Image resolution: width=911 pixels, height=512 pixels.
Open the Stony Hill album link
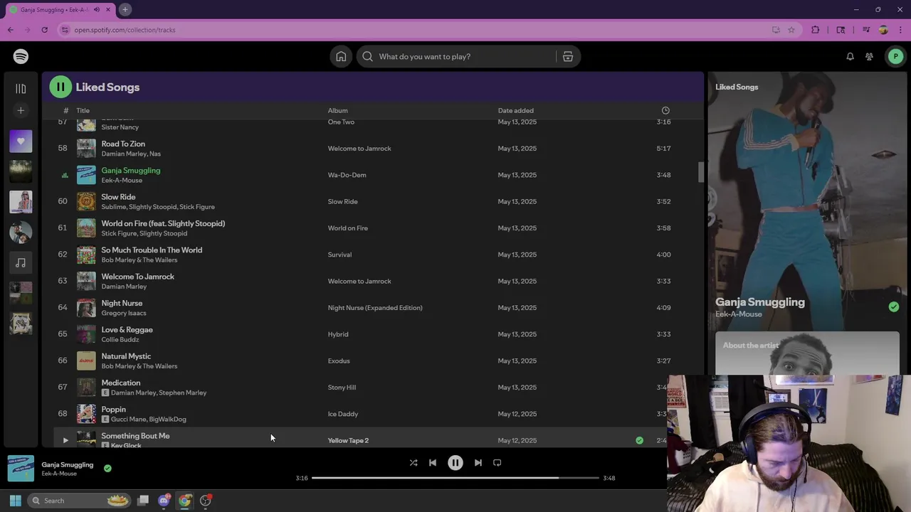pyautogui.click(x=342, y=388)
